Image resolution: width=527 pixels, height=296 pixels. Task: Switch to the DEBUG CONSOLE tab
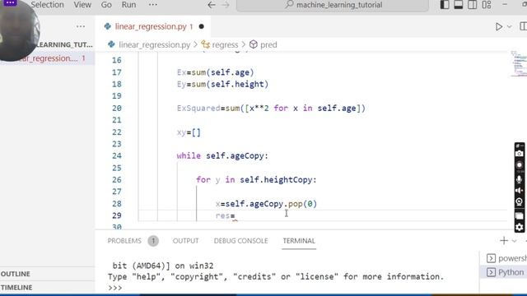tap(240, 241)
